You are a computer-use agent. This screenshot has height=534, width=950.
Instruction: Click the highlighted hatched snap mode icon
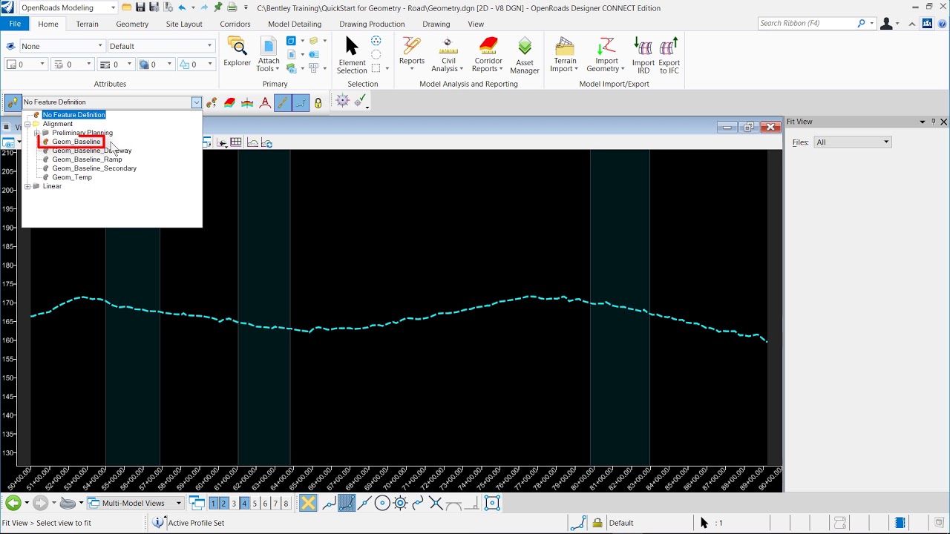tap(347, 504)
